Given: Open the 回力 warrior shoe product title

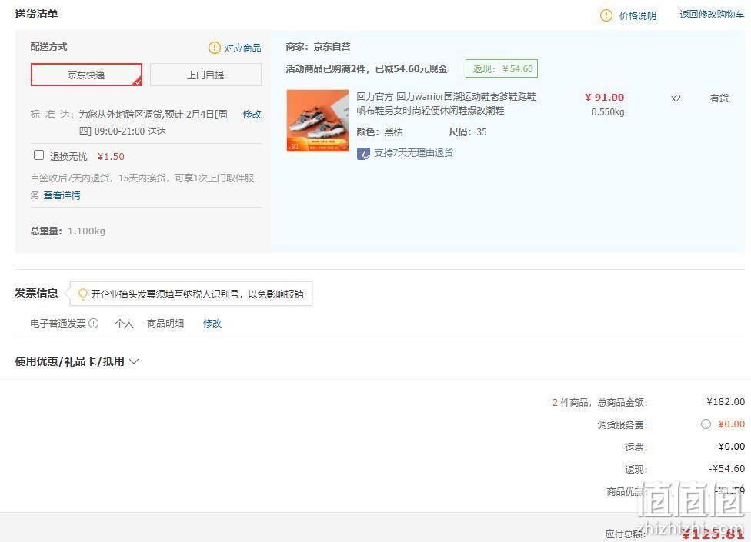Looking at the screenshot, I should [x=446, y=103].
